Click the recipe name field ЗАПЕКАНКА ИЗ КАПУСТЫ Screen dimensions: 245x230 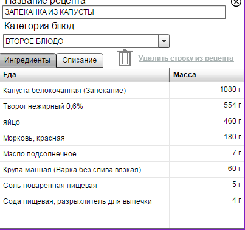coord(114,12)
